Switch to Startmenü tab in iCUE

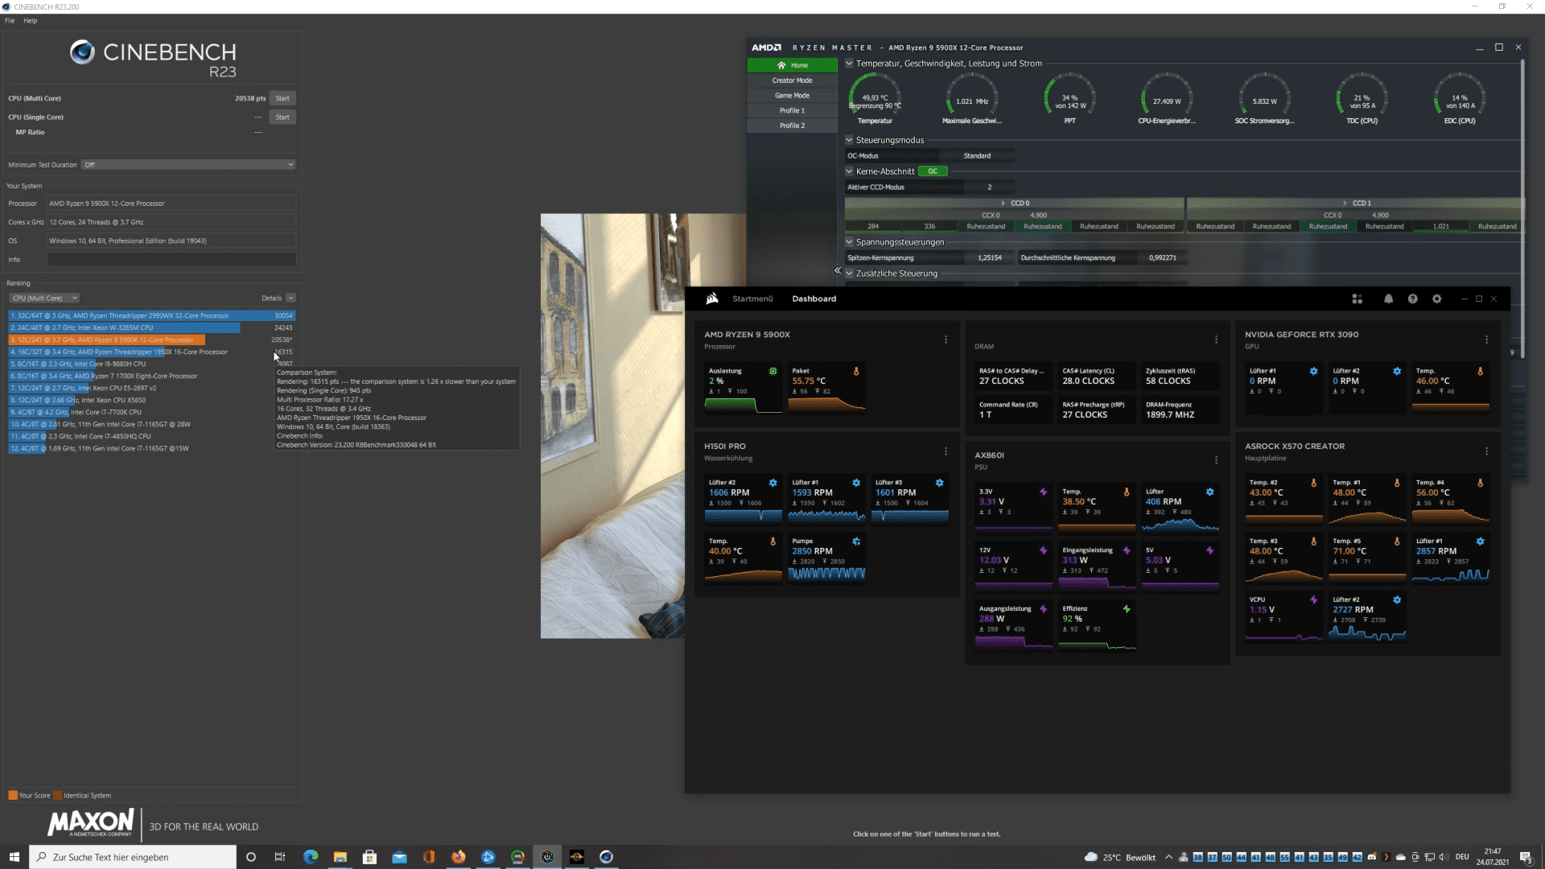[752, 299]
